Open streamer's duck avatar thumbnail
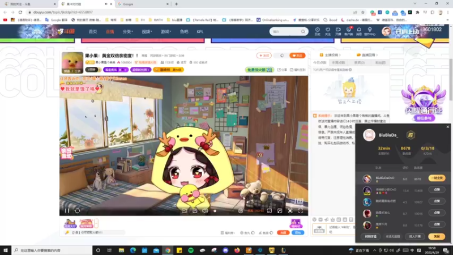Viewport: 453px width, 255px height. (72, 62)
